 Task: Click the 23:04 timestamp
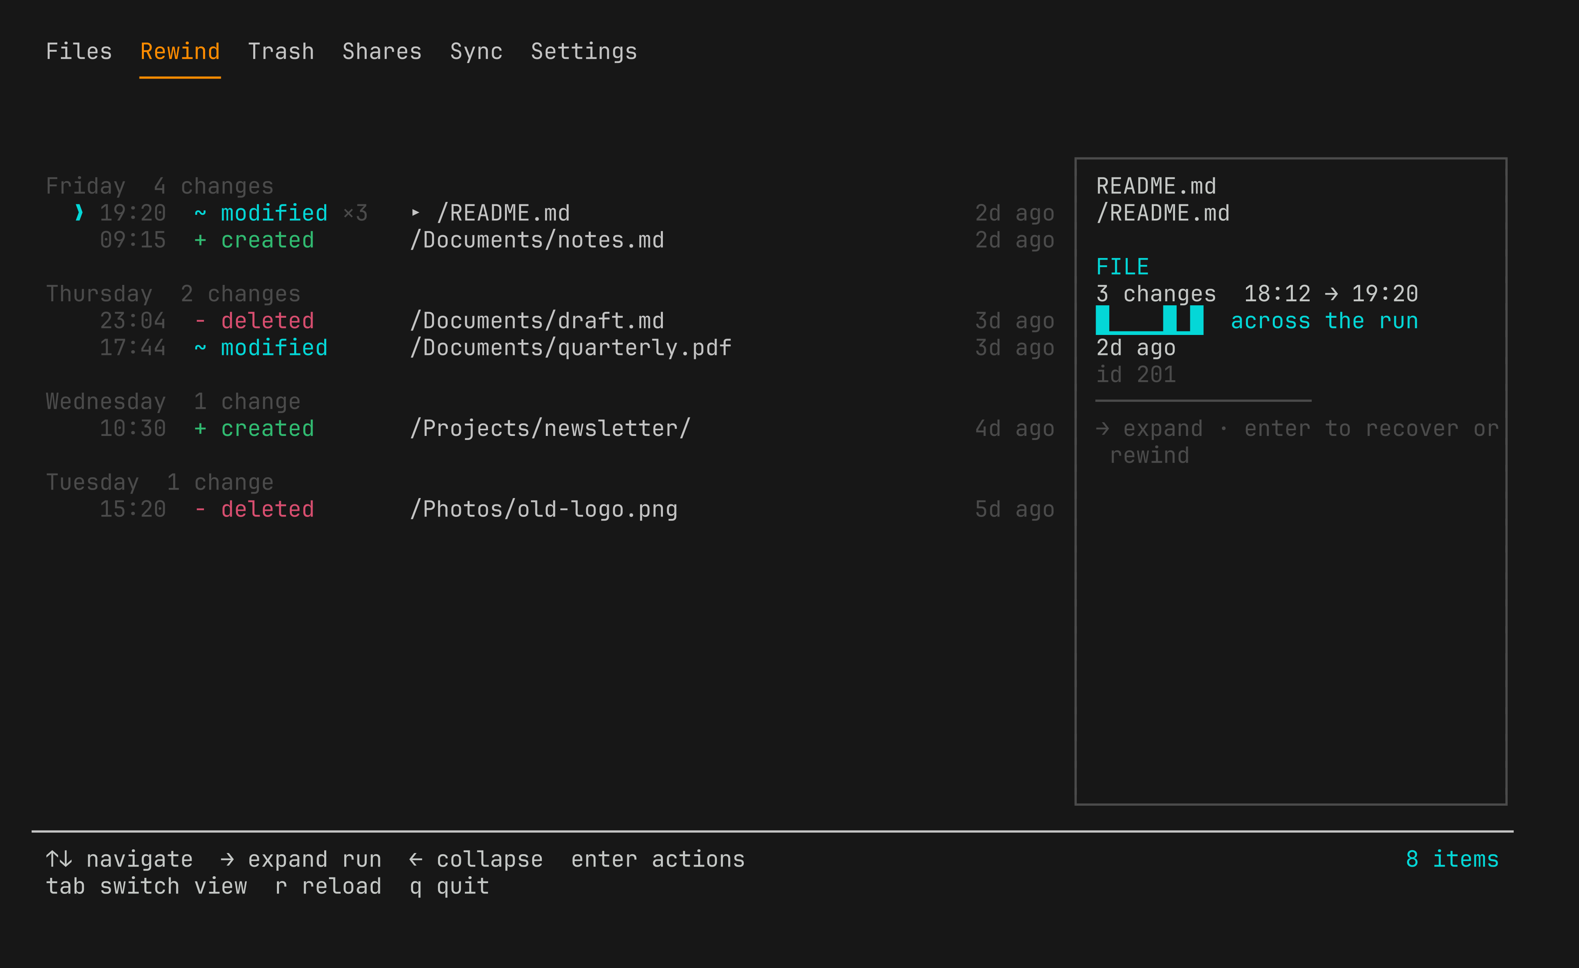[x=133, y=320]
